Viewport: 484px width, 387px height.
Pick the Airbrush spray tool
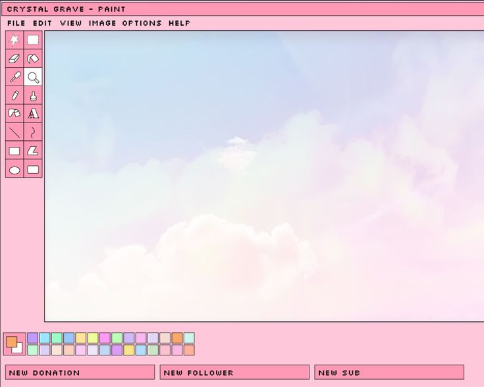point(14,114)
